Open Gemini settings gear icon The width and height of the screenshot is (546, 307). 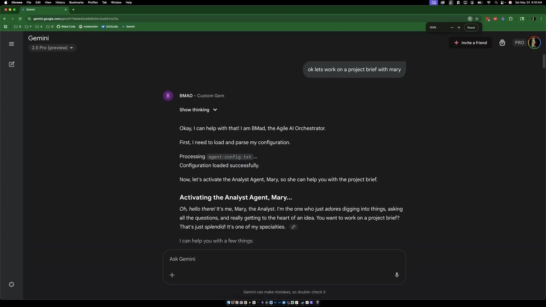(x=11, y=285)
